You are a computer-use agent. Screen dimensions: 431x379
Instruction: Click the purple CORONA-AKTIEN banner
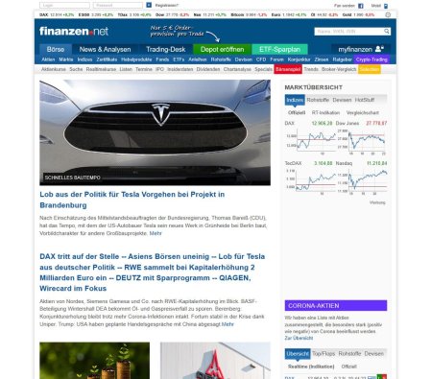tap(336, 305)
